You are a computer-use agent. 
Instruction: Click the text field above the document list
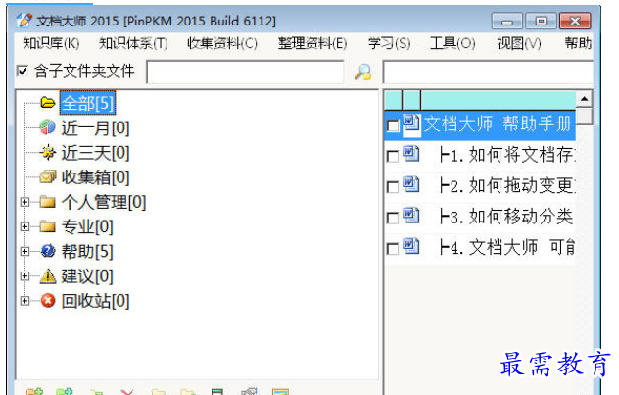(488, 72)
